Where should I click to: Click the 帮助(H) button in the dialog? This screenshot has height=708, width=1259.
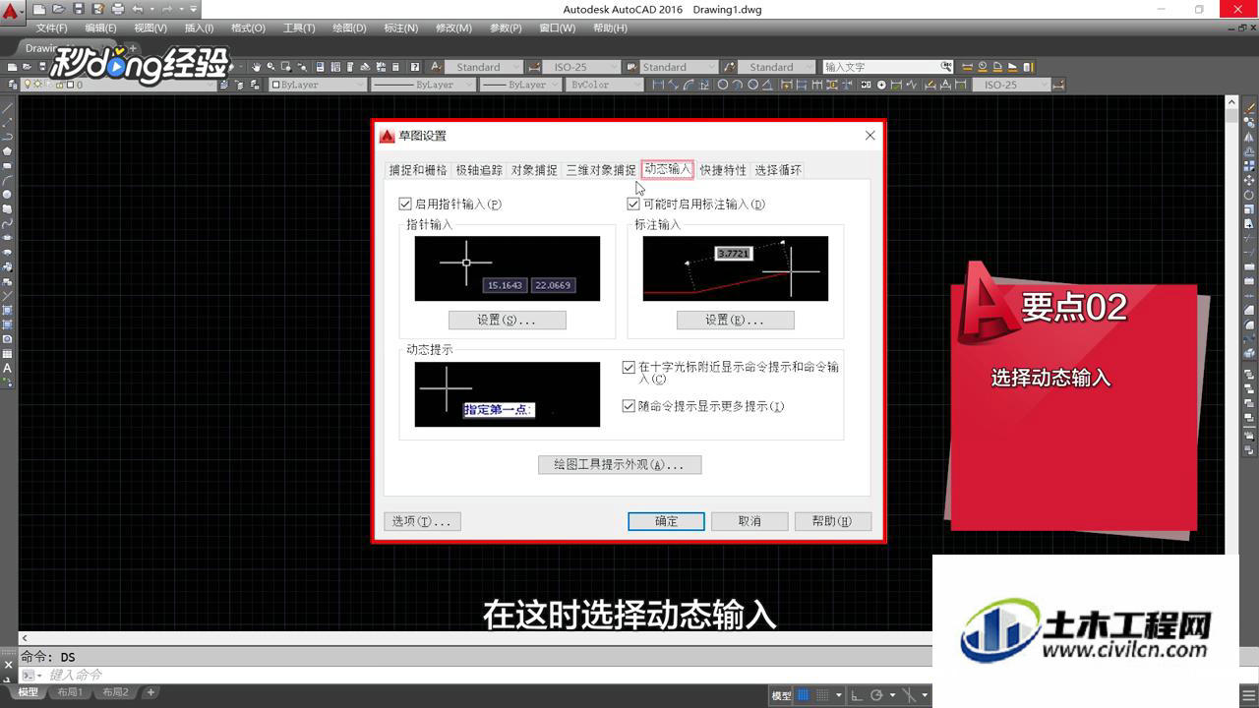(x=832, y=521)
